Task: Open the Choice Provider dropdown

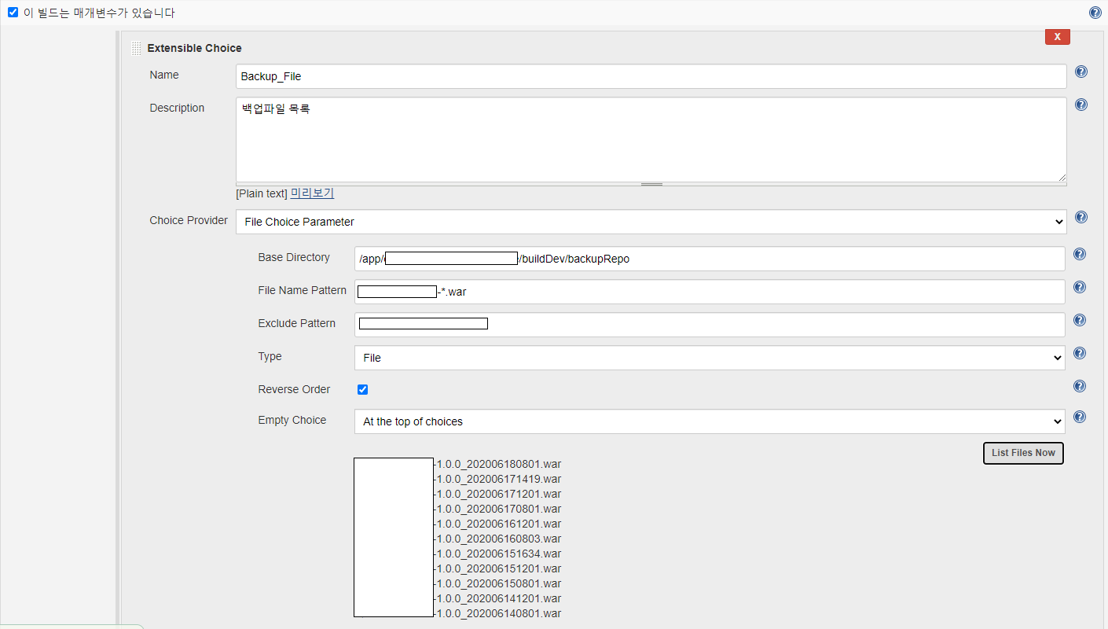Action: (651, 222)
